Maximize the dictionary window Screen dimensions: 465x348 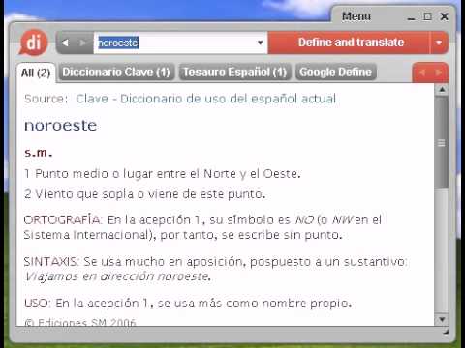(x=427, y=16)
